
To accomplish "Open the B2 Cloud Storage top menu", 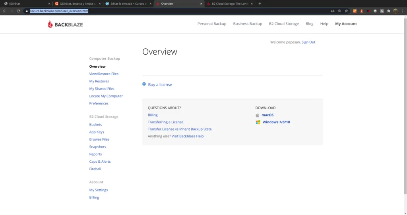I will point(284,24).
